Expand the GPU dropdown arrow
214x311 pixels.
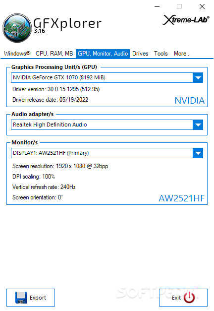[198, 77]
